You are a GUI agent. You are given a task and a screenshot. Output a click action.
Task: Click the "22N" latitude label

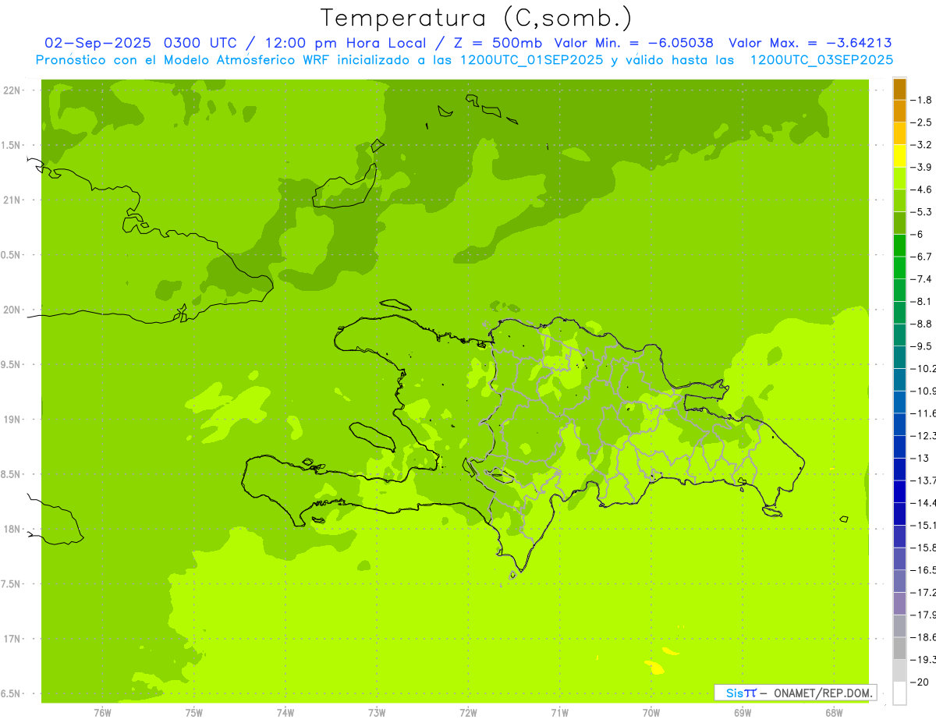(12, 90)
